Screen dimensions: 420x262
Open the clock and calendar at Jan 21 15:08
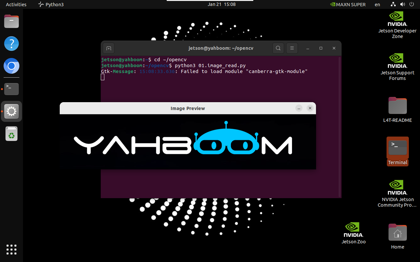pyautogui.click(x=221, y=4)
